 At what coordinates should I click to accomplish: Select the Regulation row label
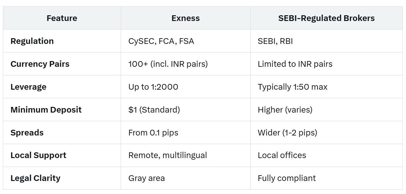(32, 41)
